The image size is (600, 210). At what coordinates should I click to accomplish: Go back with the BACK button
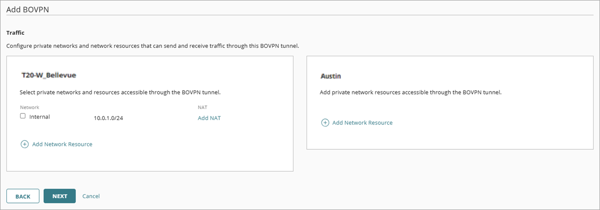point(23,196)
